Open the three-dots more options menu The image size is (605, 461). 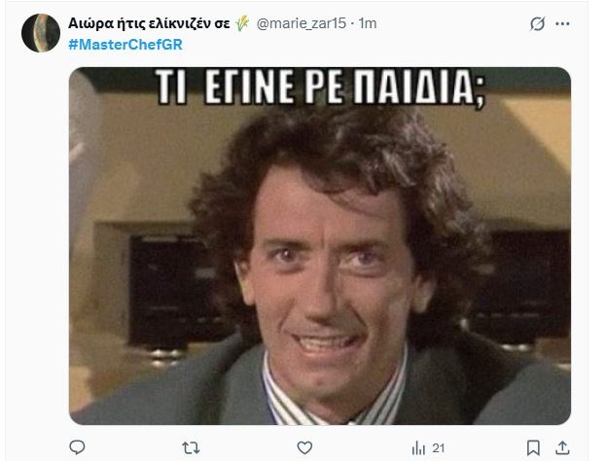point(562,24)
